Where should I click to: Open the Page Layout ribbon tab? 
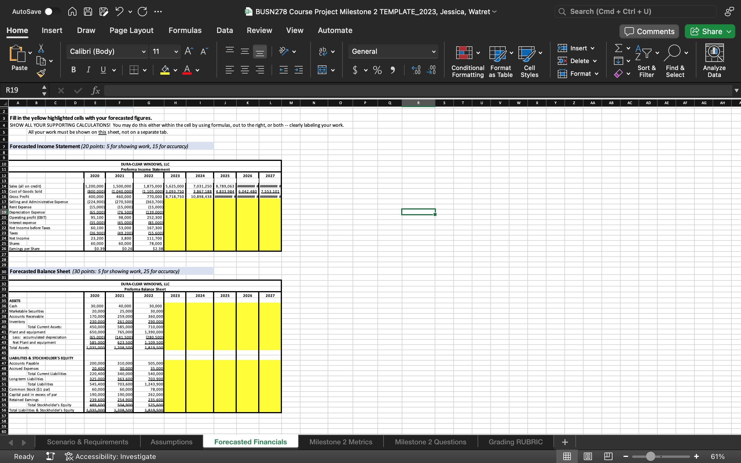tap(131, 30)
